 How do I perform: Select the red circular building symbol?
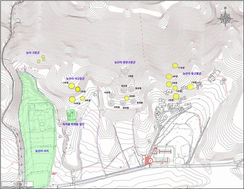(151, 161)
